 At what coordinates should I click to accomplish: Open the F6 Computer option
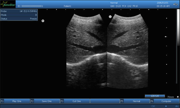(165, 101)
